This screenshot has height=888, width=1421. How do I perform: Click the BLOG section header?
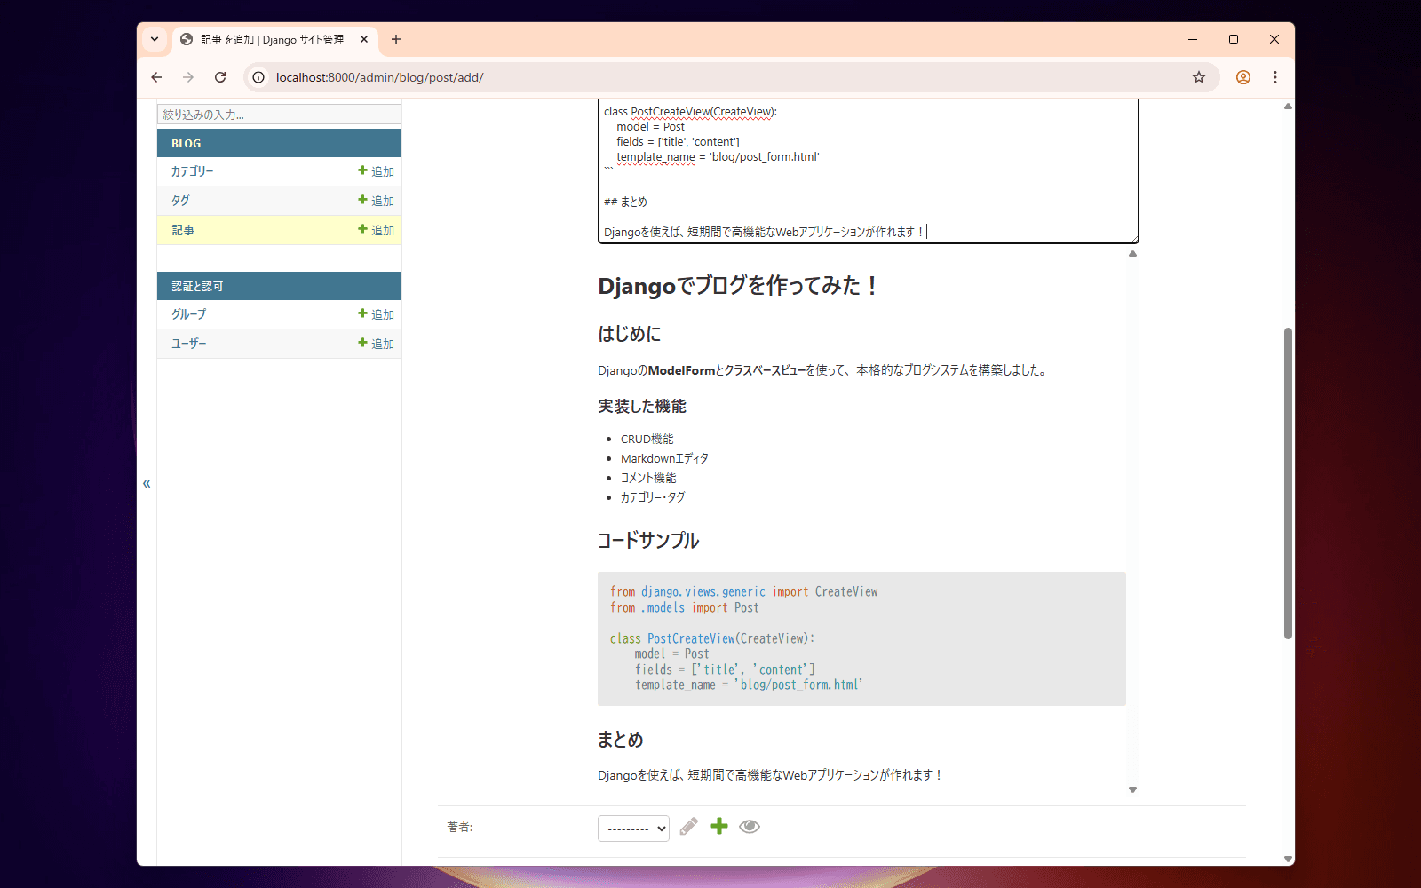tap(279, 143)
